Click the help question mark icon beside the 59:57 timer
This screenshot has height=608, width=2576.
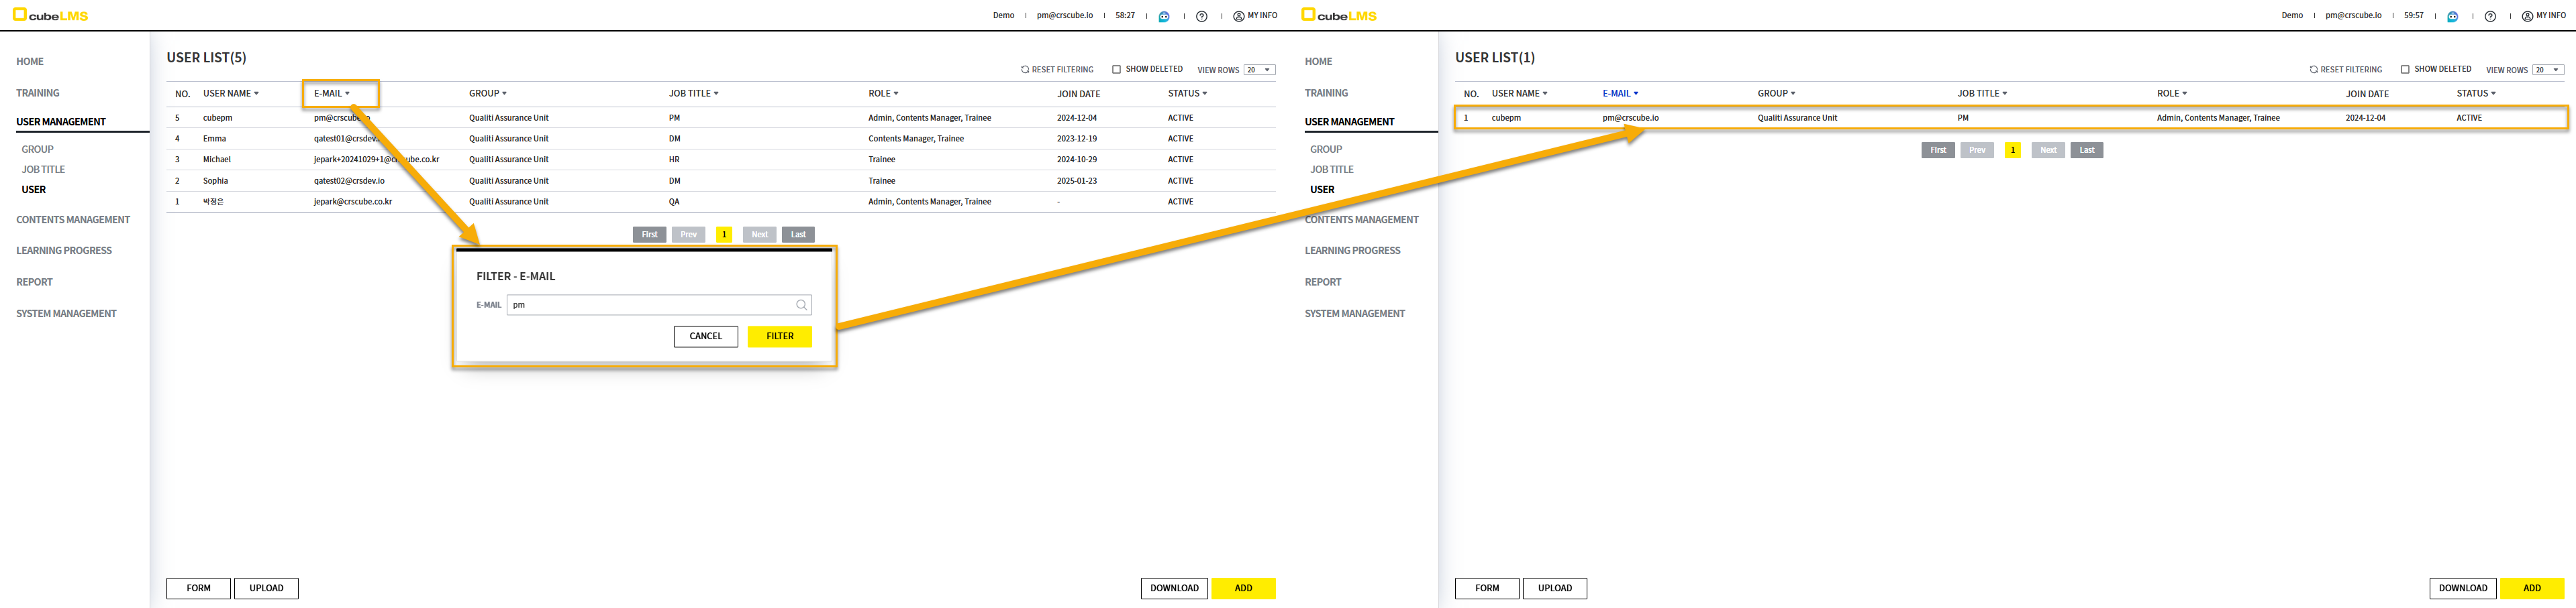2490,16
